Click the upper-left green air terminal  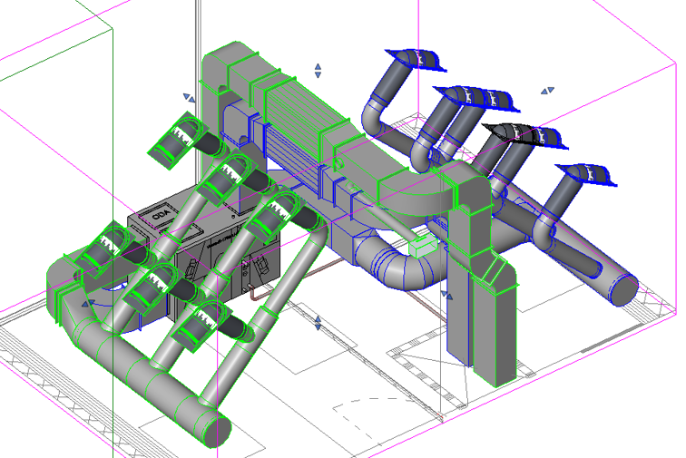tap(175, 140)
